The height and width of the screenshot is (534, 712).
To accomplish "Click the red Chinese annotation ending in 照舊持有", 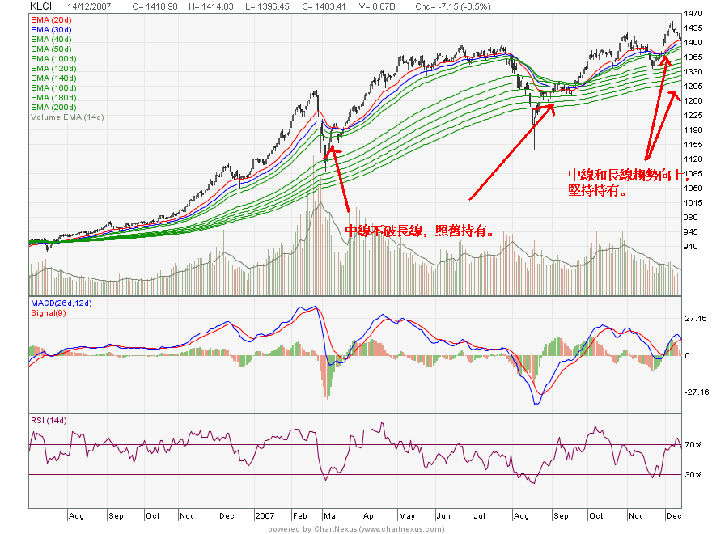I will pos(420,231).
